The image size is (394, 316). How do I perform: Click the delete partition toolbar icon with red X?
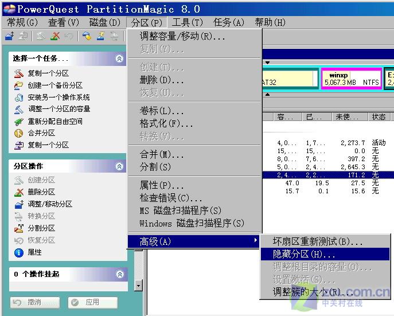pos(55,36)
